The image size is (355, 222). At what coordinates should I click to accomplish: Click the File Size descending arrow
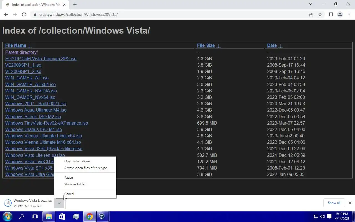(x=218, y=46)
